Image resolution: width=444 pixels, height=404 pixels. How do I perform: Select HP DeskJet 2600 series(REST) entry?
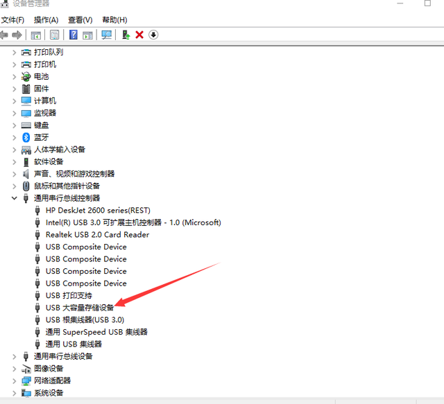[98, 211]
